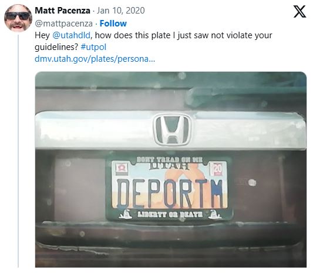The image size is (313, 277).
Task: Click the top plate frame text
Action: (169, 160)
